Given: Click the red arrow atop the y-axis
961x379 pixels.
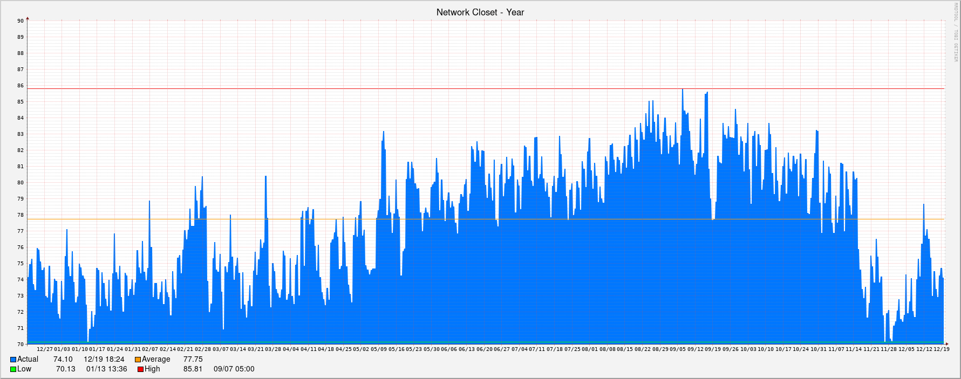Looking at the screenshot, I should click(x=28, y=18).
